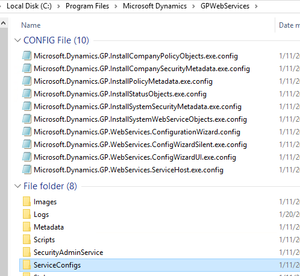Sort by the Date modified column header

click(x=288, y=25)
